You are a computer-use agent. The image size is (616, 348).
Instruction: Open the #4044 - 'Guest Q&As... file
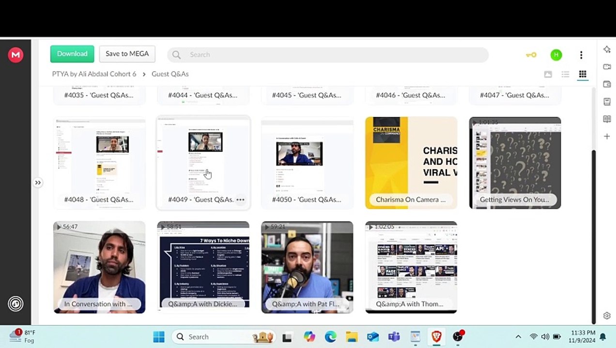tap(203, 95)
